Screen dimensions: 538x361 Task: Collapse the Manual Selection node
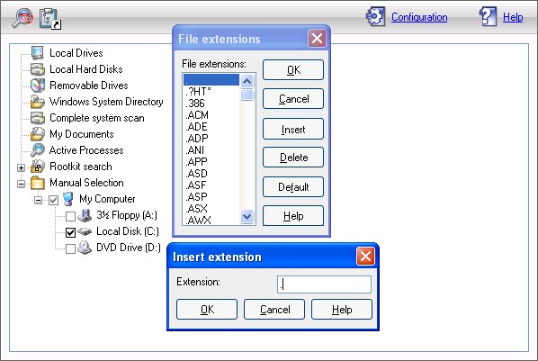[x=21, y=184]
